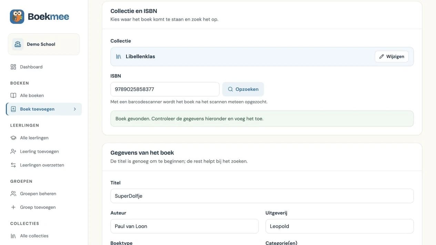436x245 pixels.
Task: Open Groepen beheren page
Action: coord(44,194)
